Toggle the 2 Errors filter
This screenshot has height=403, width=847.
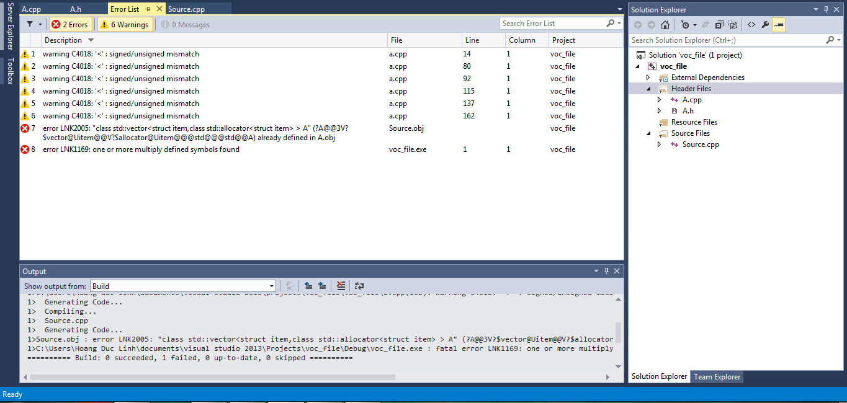click(70, 24)
